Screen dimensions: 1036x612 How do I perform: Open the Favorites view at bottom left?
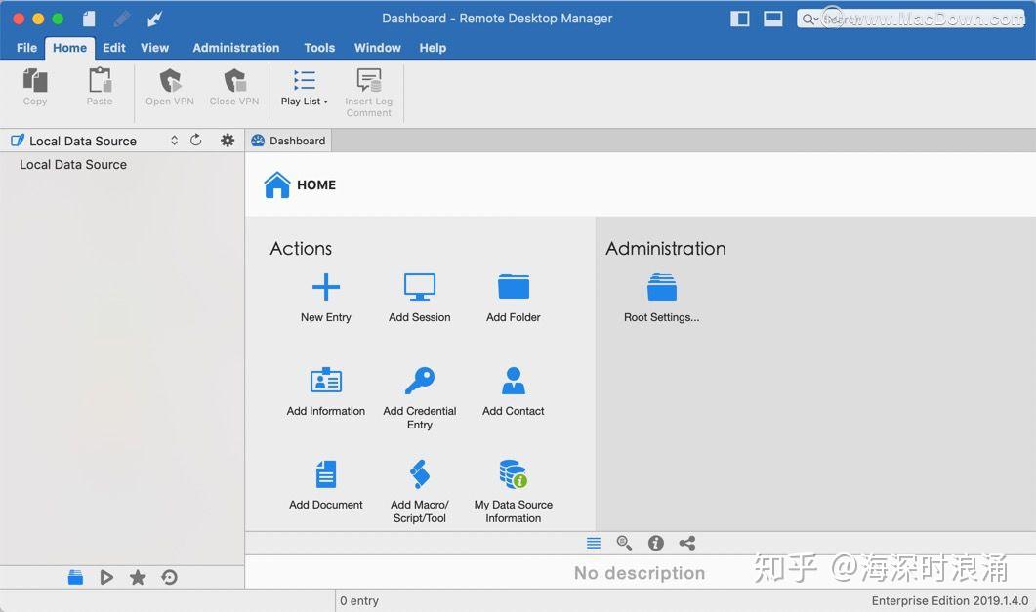138,577
